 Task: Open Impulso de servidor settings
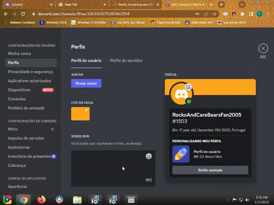coord(31,138)
